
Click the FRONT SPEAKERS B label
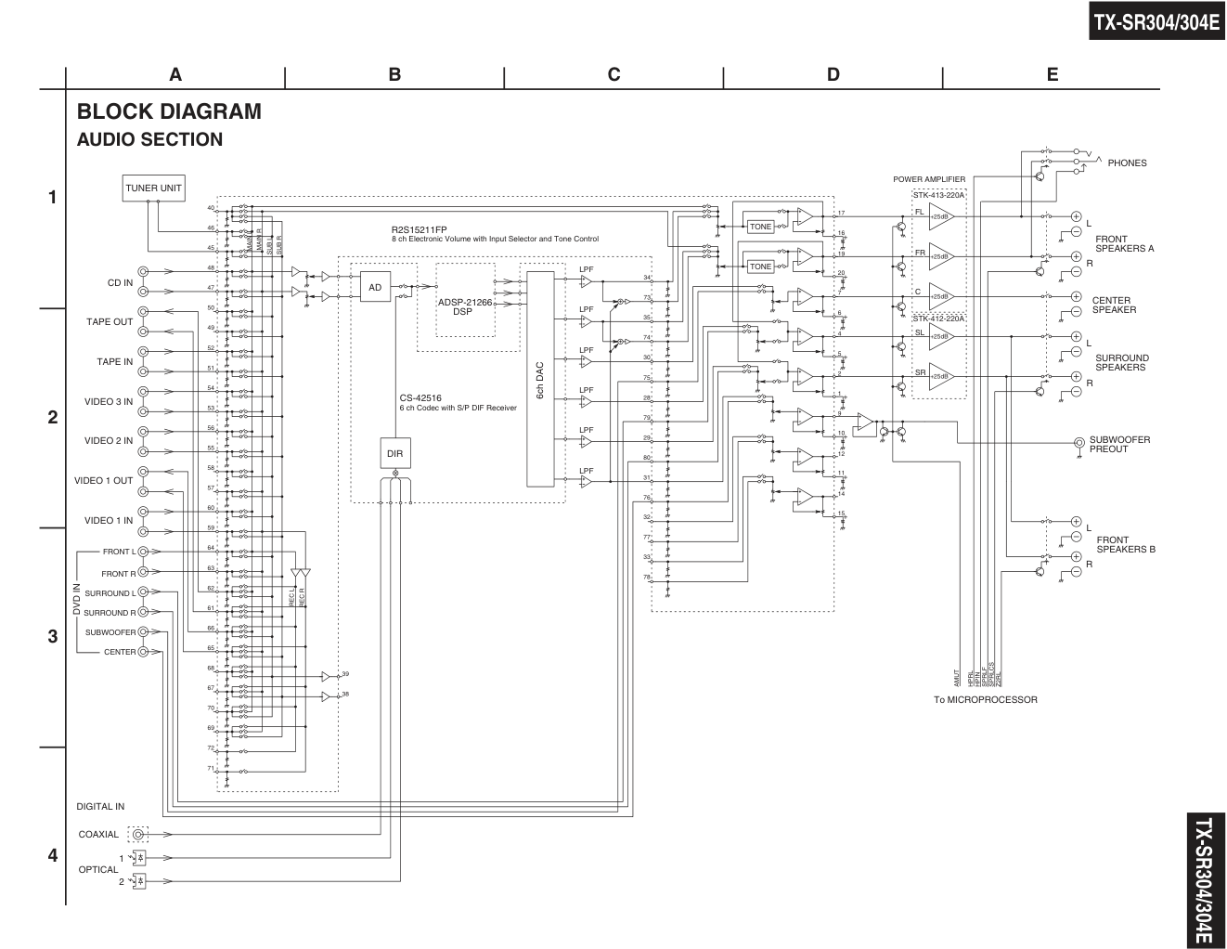point(1125,545)
